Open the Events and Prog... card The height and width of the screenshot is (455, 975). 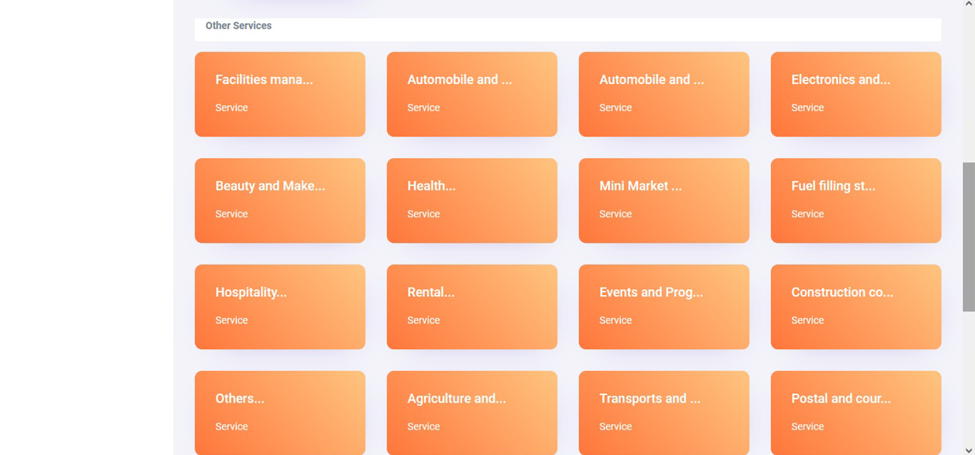pos(664,306)
